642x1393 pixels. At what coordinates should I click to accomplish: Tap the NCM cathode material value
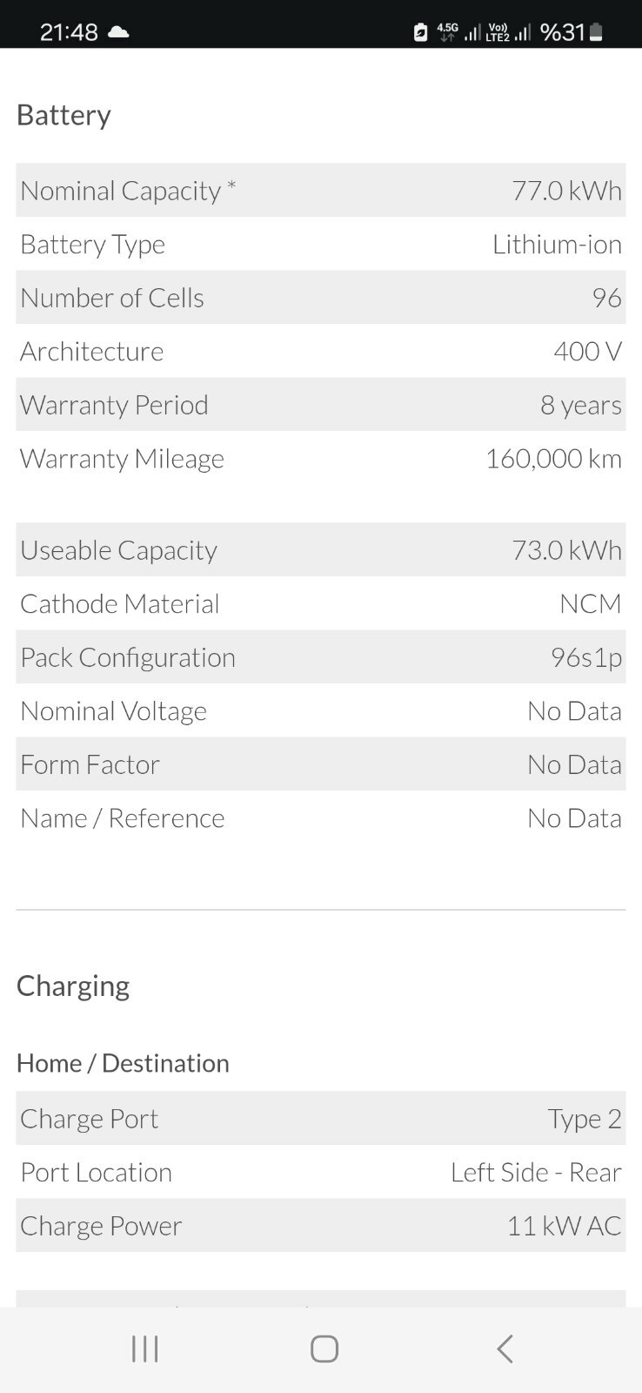[x=590, y=604]
